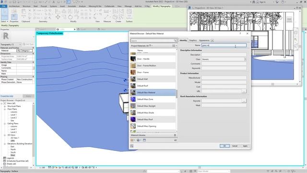The image size is (307, 173).
Task: Click the Default Mass Zone material swatch
Action: [x=133, y=99]
